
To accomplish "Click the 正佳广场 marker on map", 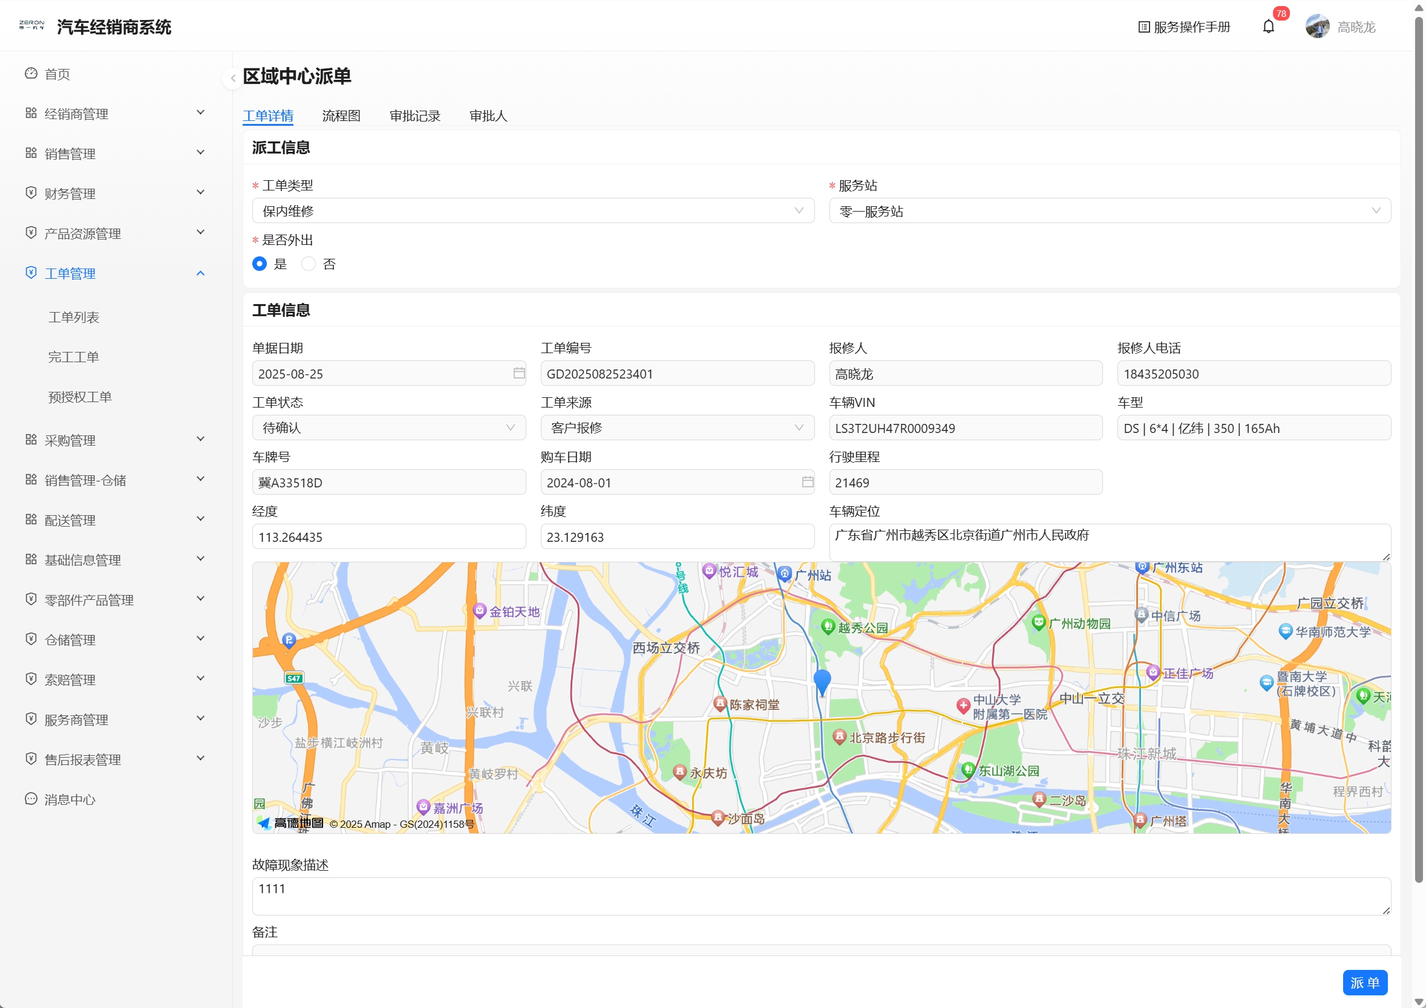I will [x=1153, y=673].
